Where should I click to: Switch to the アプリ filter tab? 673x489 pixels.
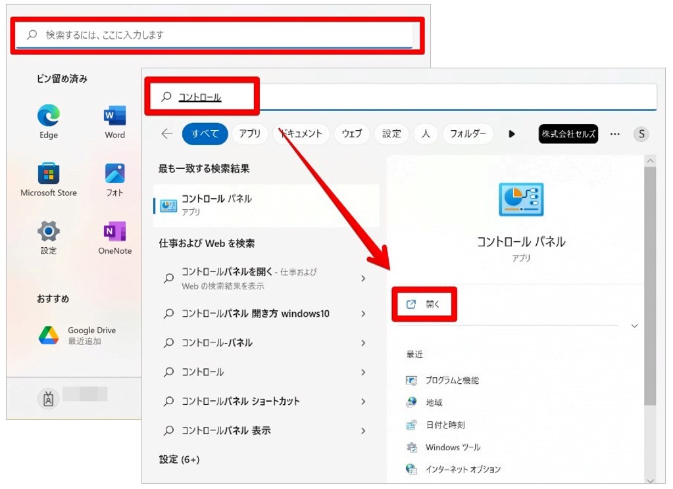pos(250,133)
